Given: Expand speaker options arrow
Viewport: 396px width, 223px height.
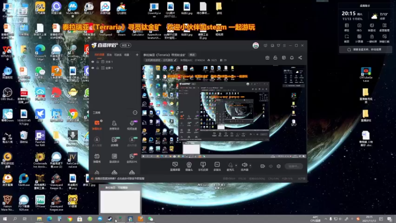Looking at the screenshot, I should pyautogui.click(x=250, y=166).
